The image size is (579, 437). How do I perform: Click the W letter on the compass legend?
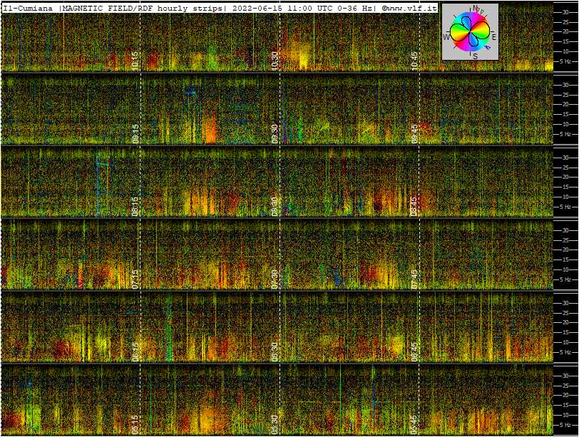pos(446,37)
